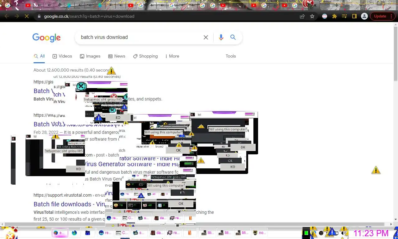Open the orange icon taskbar item

(190, 233)
